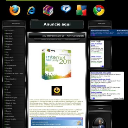Click the Publicidade sidebar header
This screenshot has height=128, width=128.
[x=102, y=24]
